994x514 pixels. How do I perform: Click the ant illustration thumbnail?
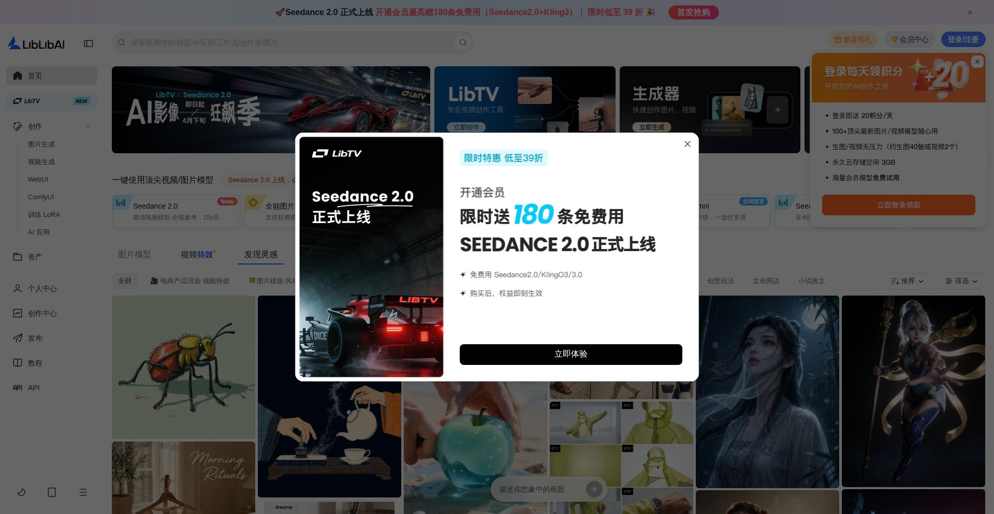click(x=183, y=367)
